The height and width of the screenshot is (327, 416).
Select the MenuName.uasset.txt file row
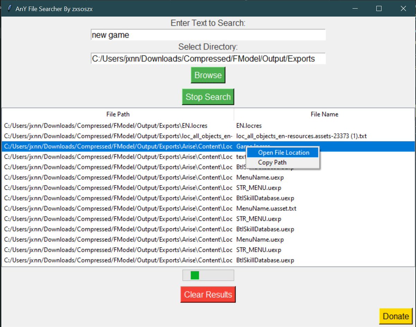click(x=208, y=208)
